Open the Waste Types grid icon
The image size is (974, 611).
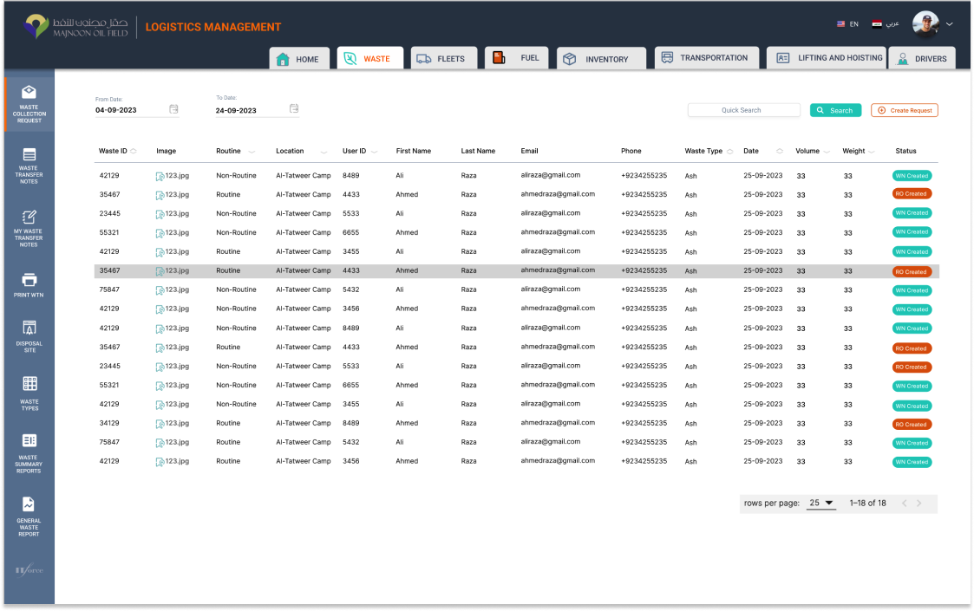[29, 384]
